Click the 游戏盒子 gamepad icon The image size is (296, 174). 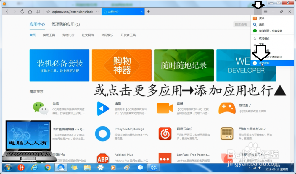(227, 108)
